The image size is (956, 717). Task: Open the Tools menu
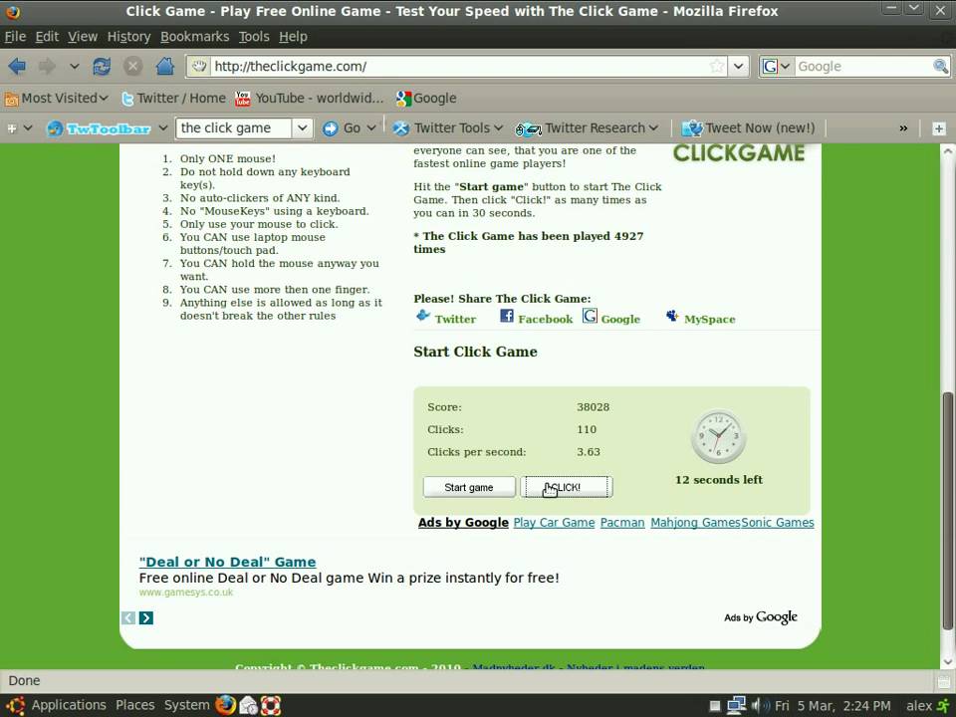254,37
